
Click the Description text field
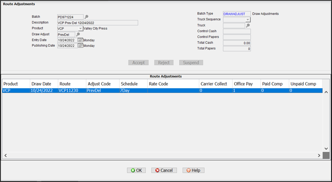tap(97, 23)
